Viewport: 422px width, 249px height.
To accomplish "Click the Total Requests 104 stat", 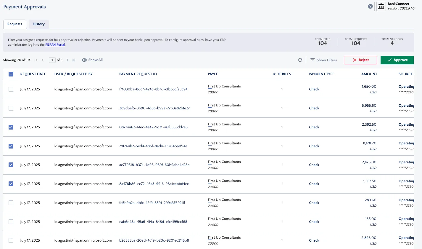I will pyautogui.click(x=356, y=42).
